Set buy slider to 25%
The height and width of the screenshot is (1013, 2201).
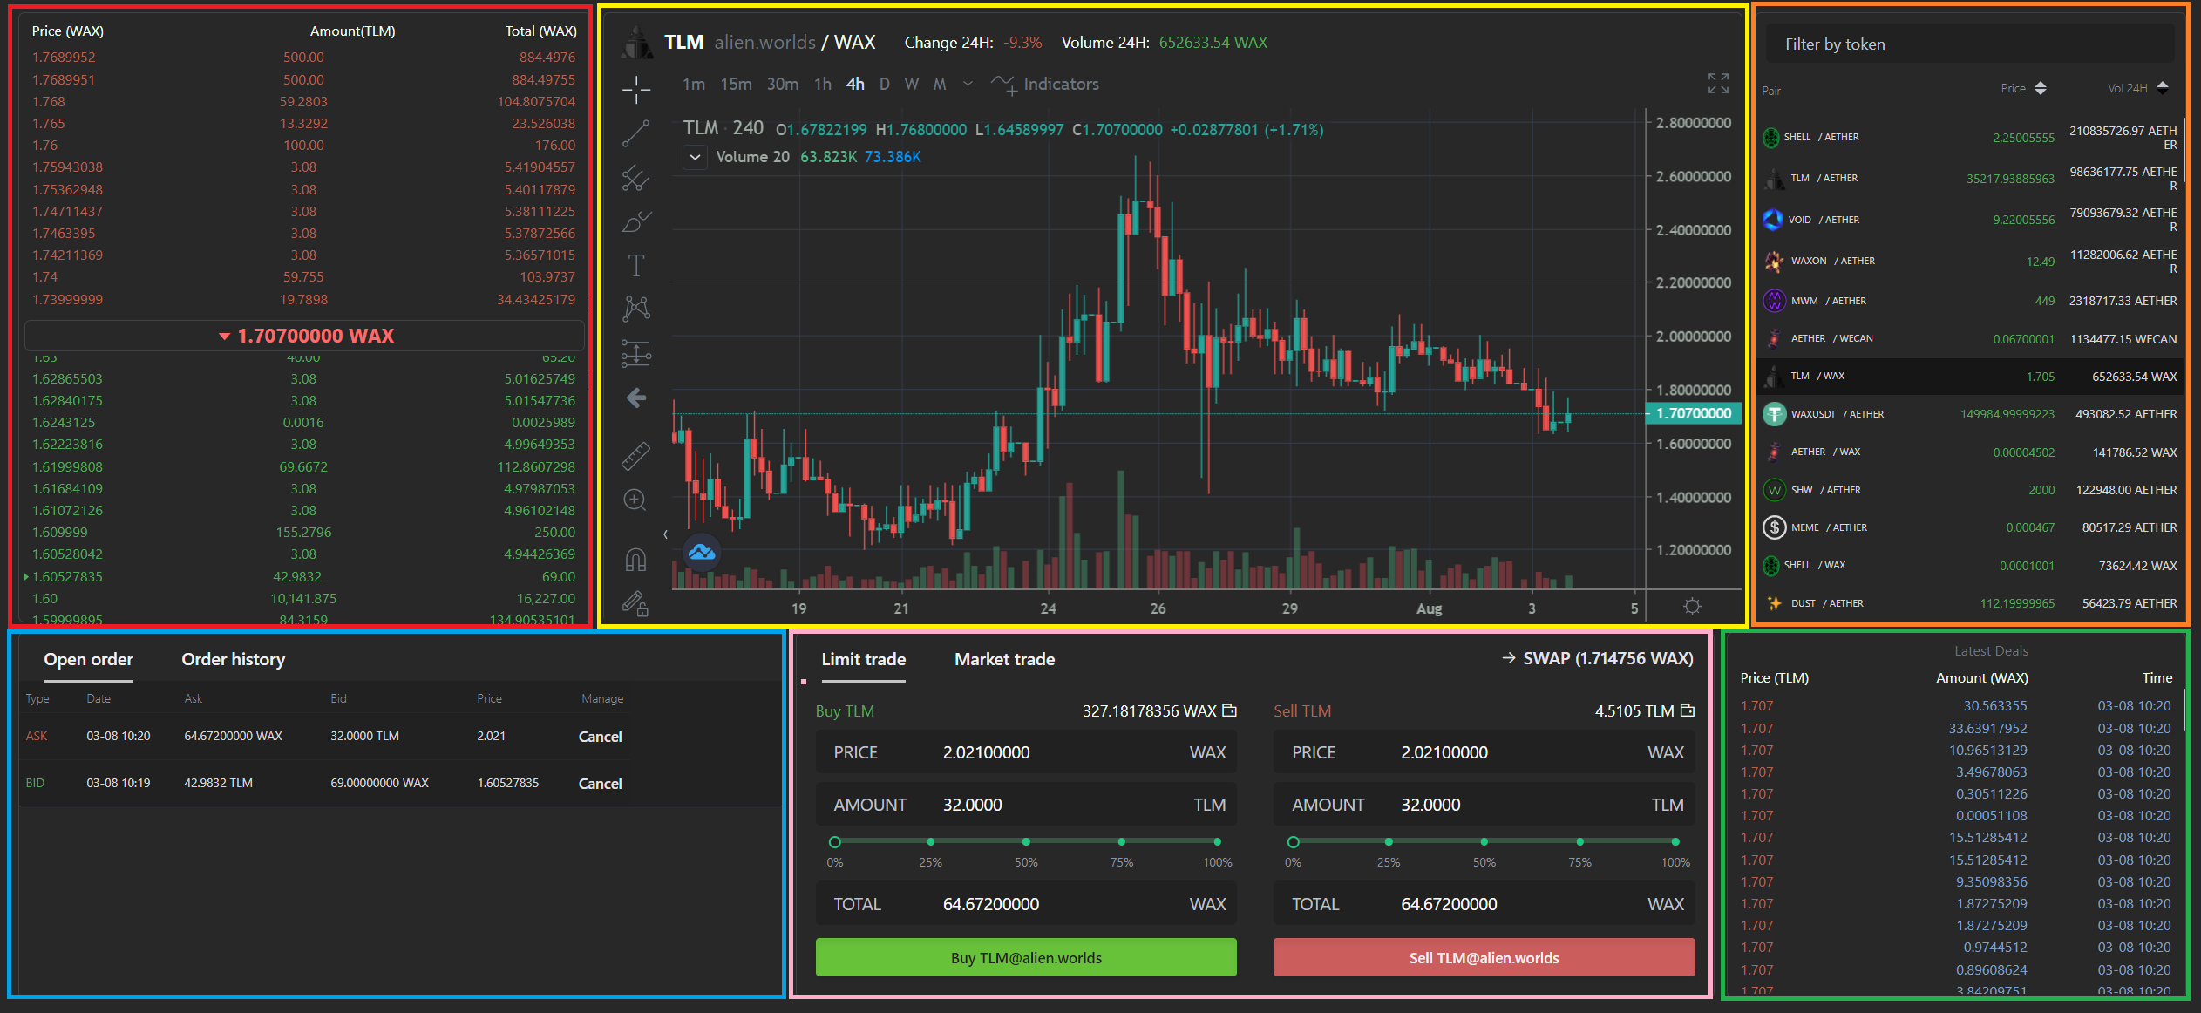pos(931,841)
